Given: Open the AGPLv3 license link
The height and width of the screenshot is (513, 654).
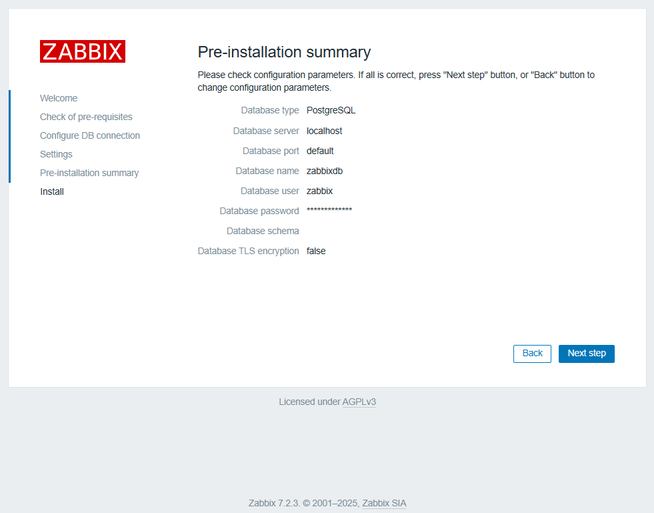Looking at the screenshot, I should tap(359, 402).
